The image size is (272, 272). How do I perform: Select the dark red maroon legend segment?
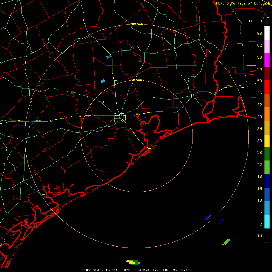click(x=267, y=73)
